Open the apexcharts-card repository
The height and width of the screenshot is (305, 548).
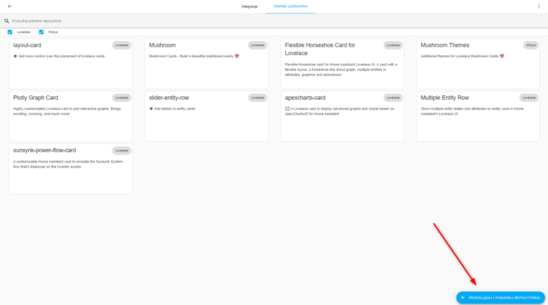(x=342, y=116)
